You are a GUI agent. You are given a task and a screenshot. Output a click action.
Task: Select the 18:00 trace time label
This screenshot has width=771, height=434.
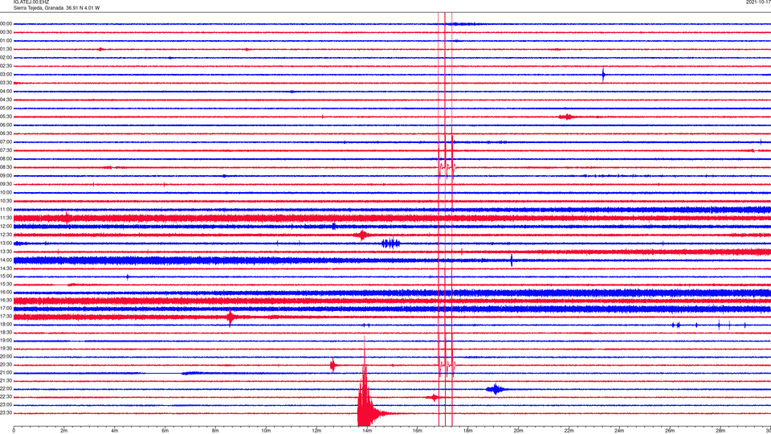click(x=6, y=324)
